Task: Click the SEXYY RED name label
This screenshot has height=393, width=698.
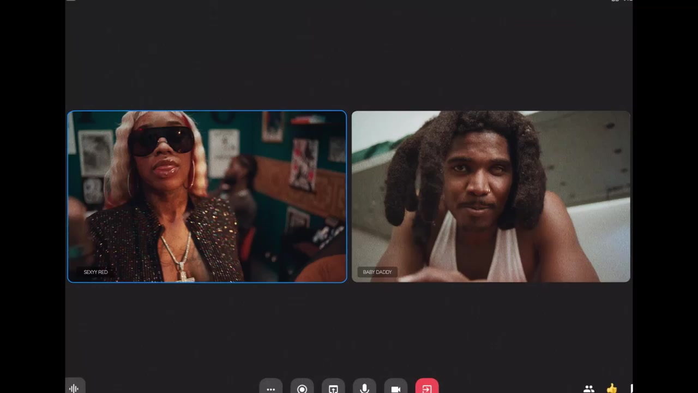Action: click(95, 272)
